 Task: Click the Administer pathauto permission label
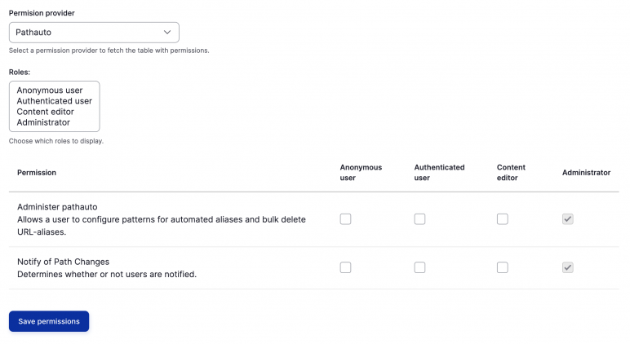tap(57, 207)
